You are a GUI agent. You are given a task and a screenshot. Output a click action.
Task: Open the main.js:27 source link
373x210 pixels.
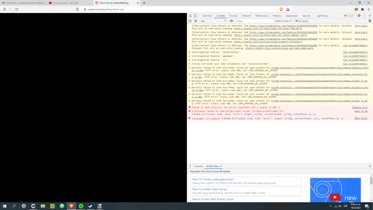click(360, 119)
